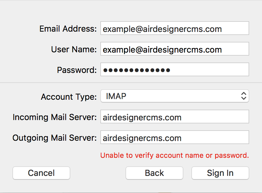Focus the Incoming Mail Server field
Screen dimensions: 262x193
[x=174, y=117]
